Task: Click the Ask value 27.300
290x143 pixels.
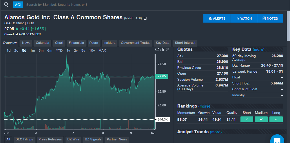Action: [x=222, y=56]
